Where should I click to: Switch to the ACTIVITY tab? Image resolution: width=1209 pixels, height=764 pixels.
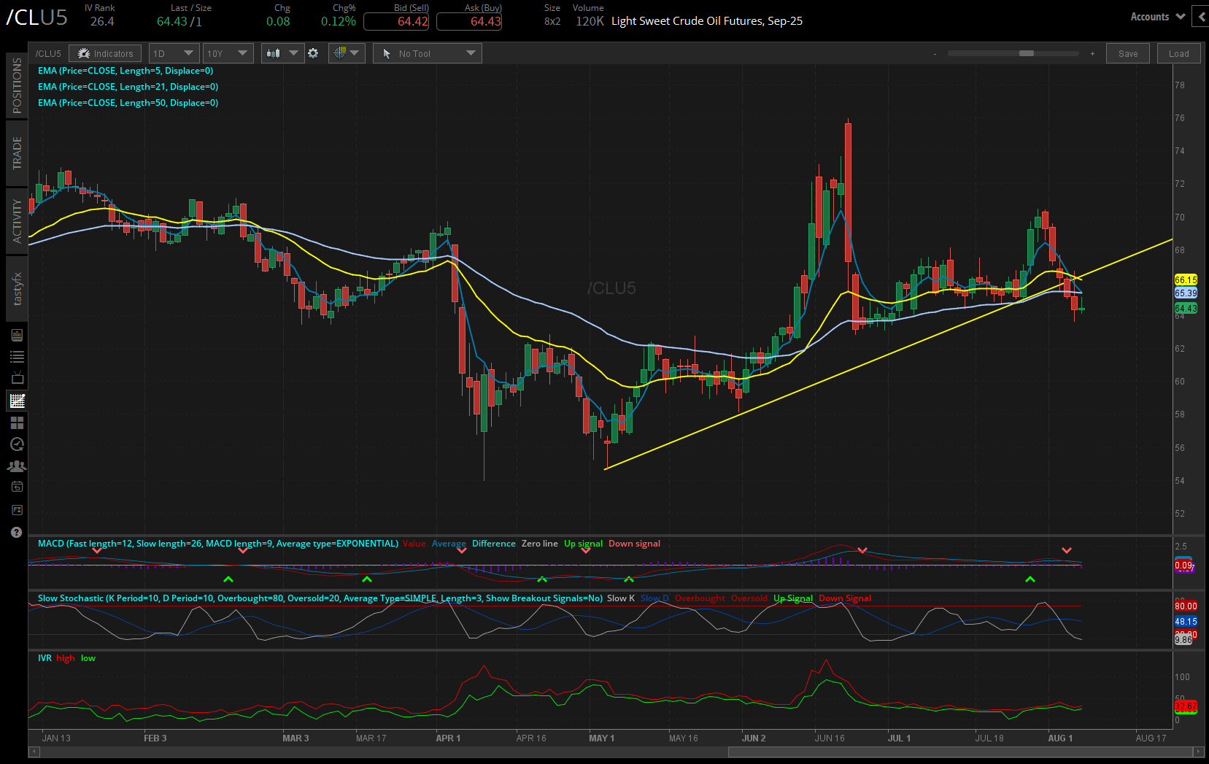pyautogui.click(x=16, y=220)
